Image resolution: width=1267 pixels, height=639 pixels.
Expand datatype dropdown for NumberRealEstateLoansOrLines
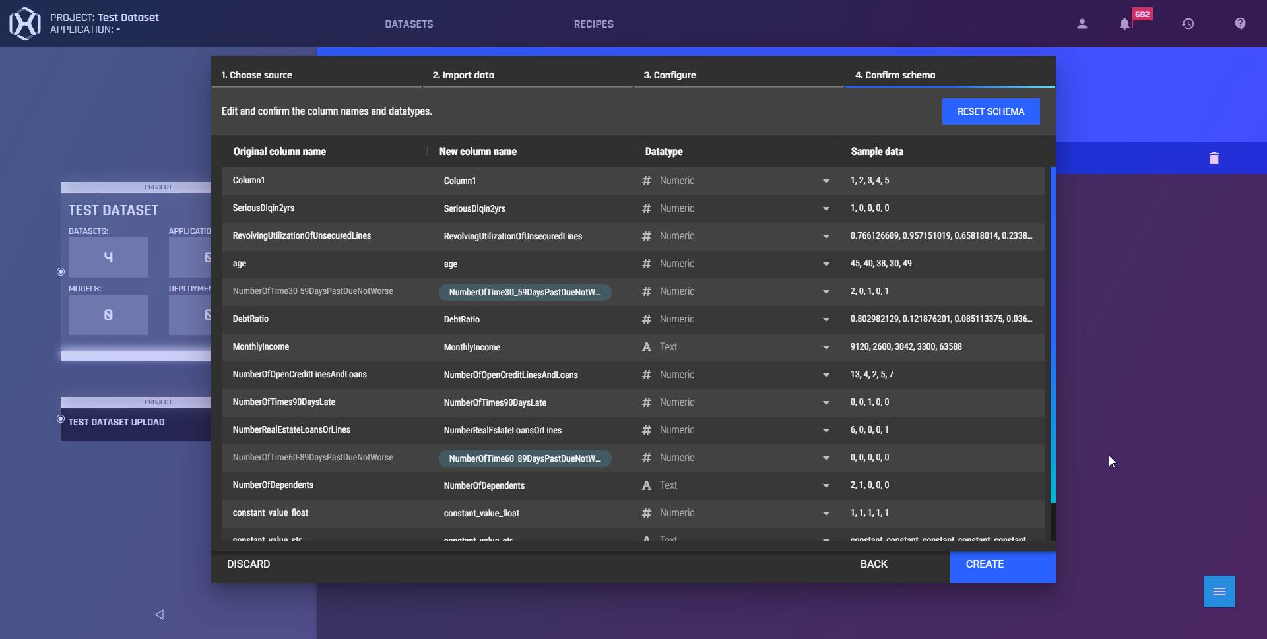(x=826, y=430)
